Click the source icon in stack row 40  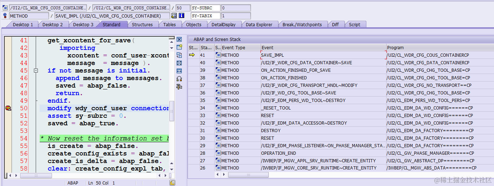[218, 62]
